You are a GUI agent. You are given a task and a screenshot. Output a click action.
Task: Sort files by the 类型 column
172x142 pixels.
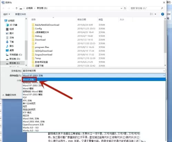click(x=101, y=20)
